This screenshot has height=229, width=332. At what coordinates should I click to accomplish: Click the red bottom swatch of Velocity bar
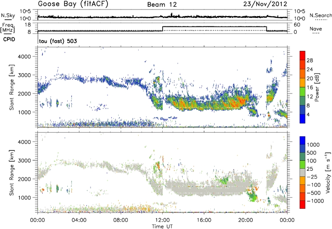pos(303,205)
